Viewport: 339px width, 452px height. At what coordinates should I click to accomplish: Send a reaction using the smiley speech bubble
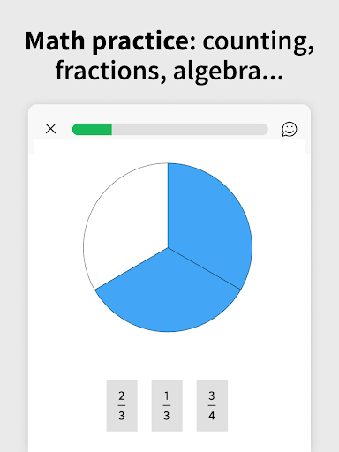point(290,130)
